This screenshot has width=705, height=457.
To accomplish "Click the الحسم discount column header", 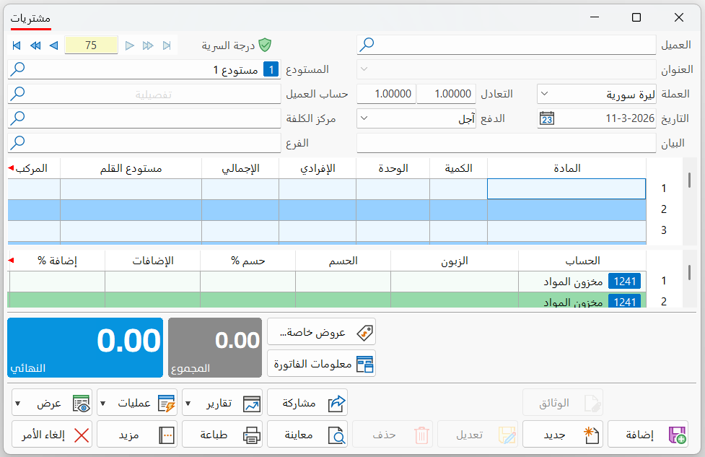I will point(343,261).
